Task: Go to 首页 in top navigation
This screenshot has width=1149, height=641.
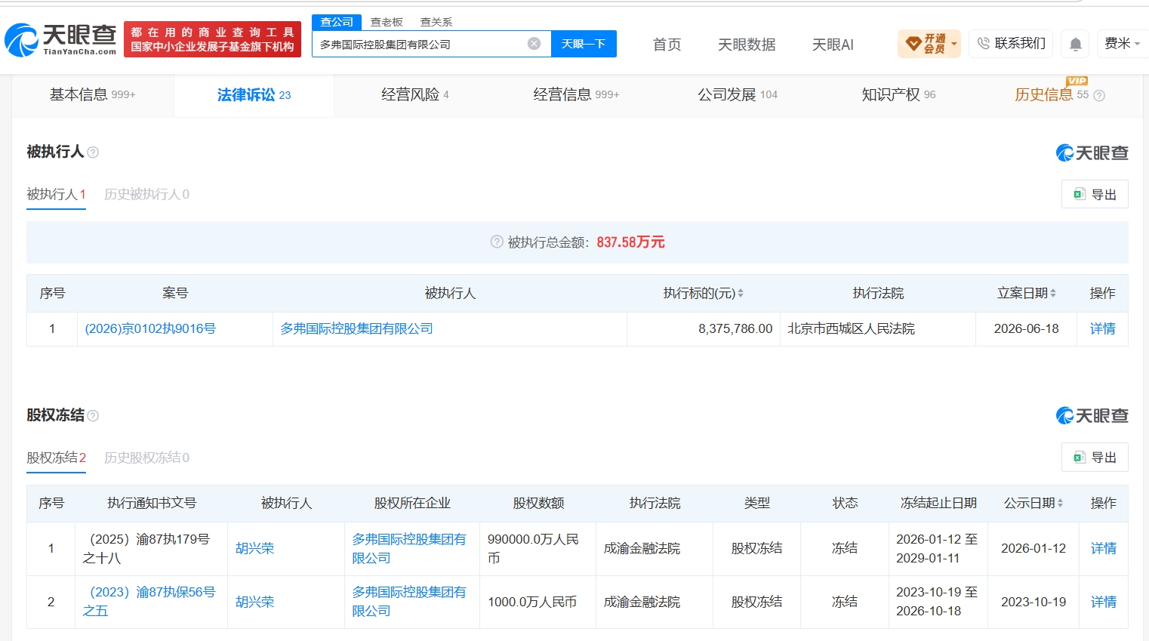Action: (x=667, y=45)
